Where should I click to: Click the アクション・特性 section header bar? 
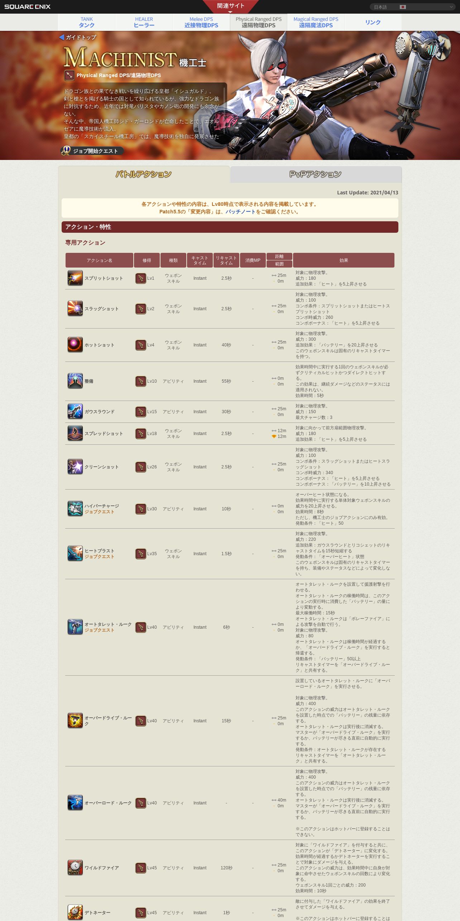point(230,227)
